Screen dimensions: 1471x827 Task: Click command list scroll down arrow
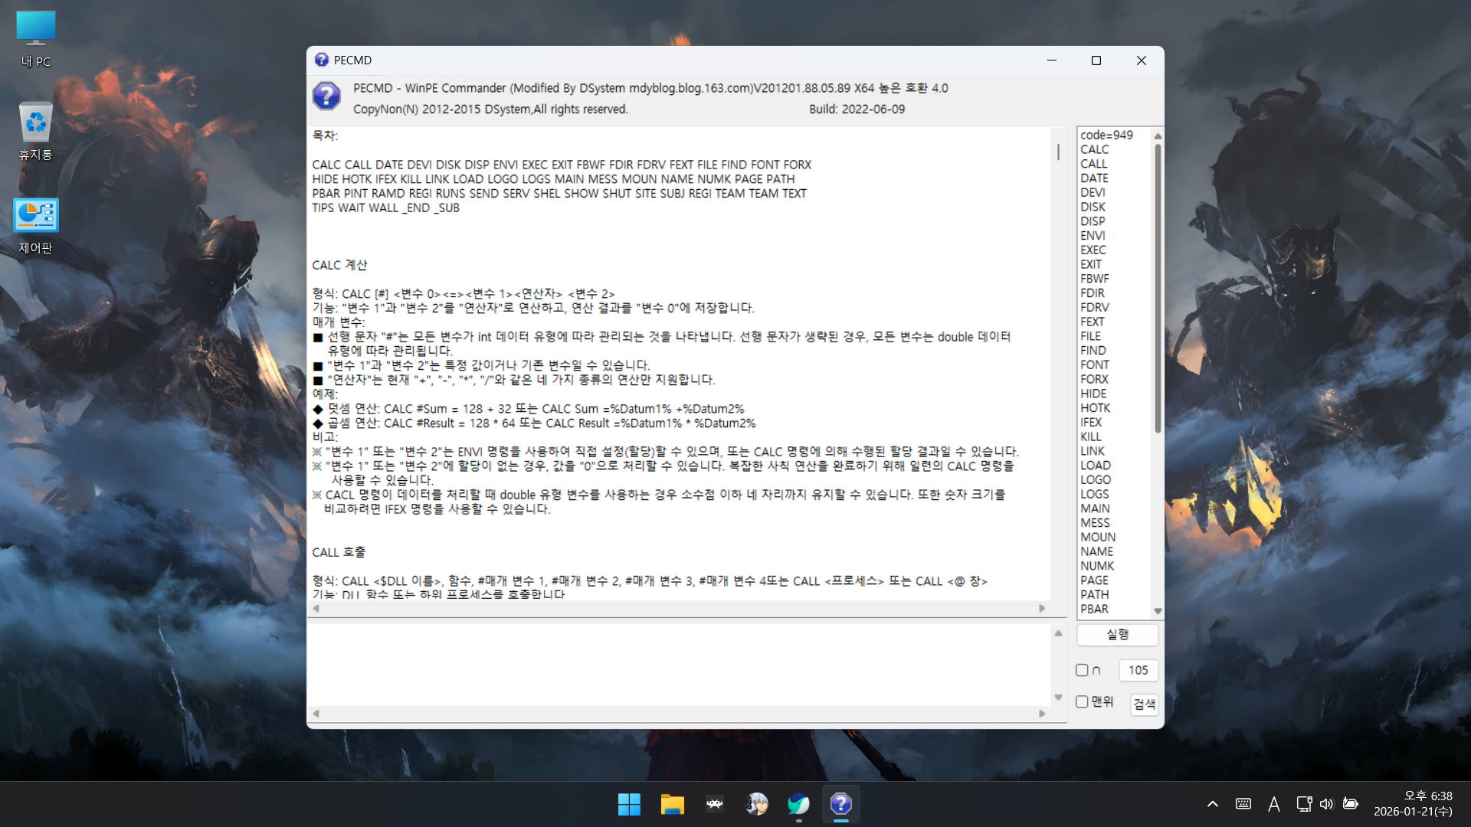coord(1158,610)
